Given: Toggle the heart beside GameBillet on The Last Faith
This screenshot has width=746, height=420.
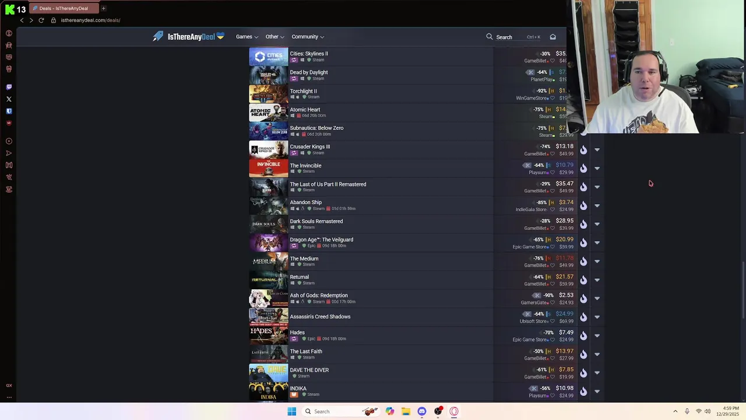Looking at the screenshot, I should click(x=553, y=358).
